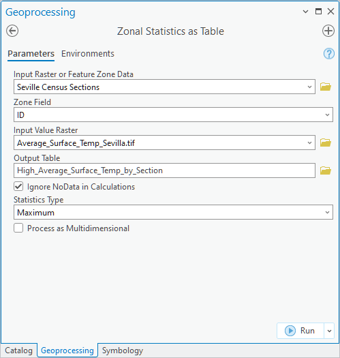This screenshot has height=358, width=340.
Task: Open tool help question mark icon
Action: (329, 54)
